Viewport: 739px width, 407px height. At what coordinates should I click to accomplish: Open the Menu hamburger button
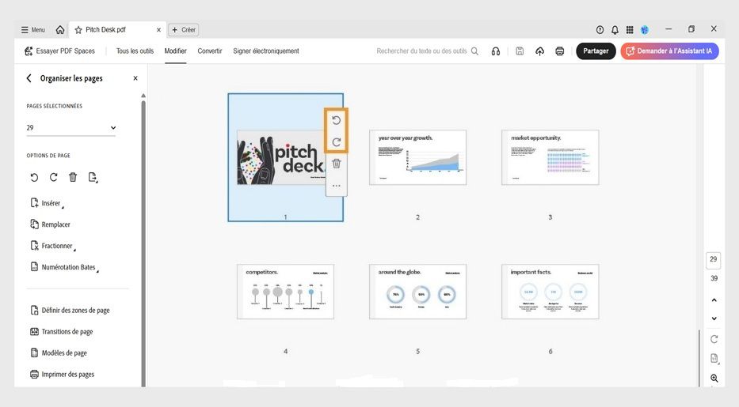(32, 29)
